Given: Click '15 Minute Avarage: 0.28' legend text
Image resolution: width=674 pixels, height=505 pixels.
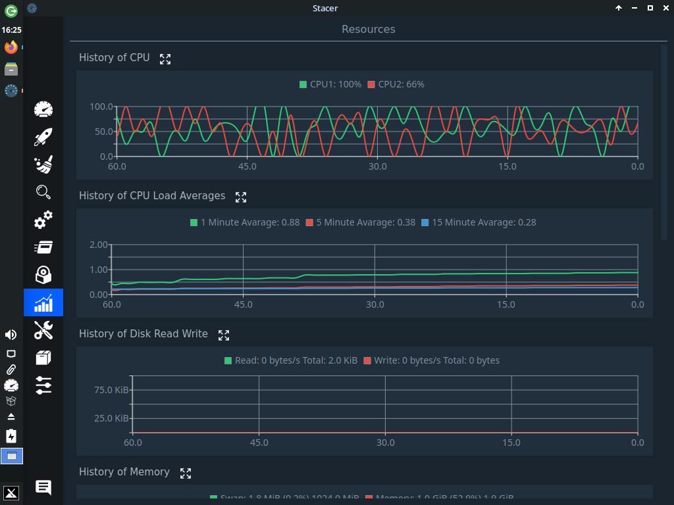Looking at the screenshot, I should click(484, 222).
